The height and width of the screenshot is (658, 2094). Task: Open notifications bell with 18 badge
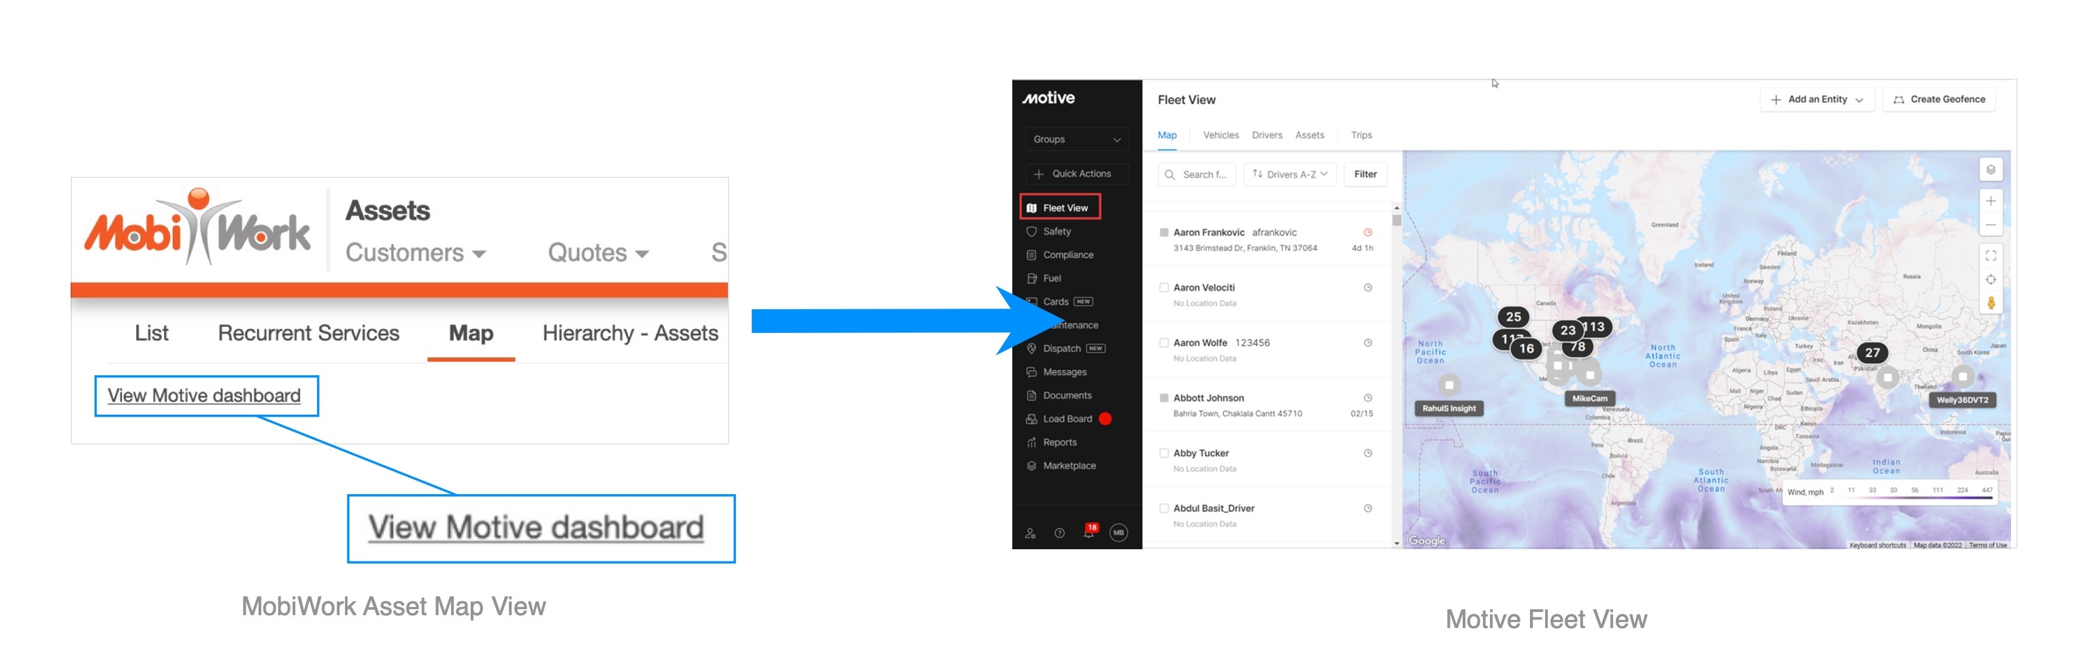(x=1088, y=532)
